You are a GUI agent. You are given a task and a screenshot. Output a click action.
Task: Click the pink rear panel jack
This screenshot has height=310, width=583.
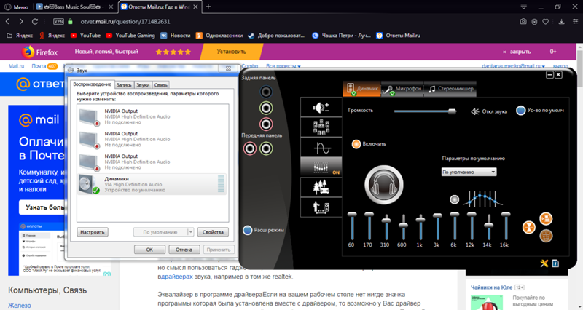tap(265, 124)
